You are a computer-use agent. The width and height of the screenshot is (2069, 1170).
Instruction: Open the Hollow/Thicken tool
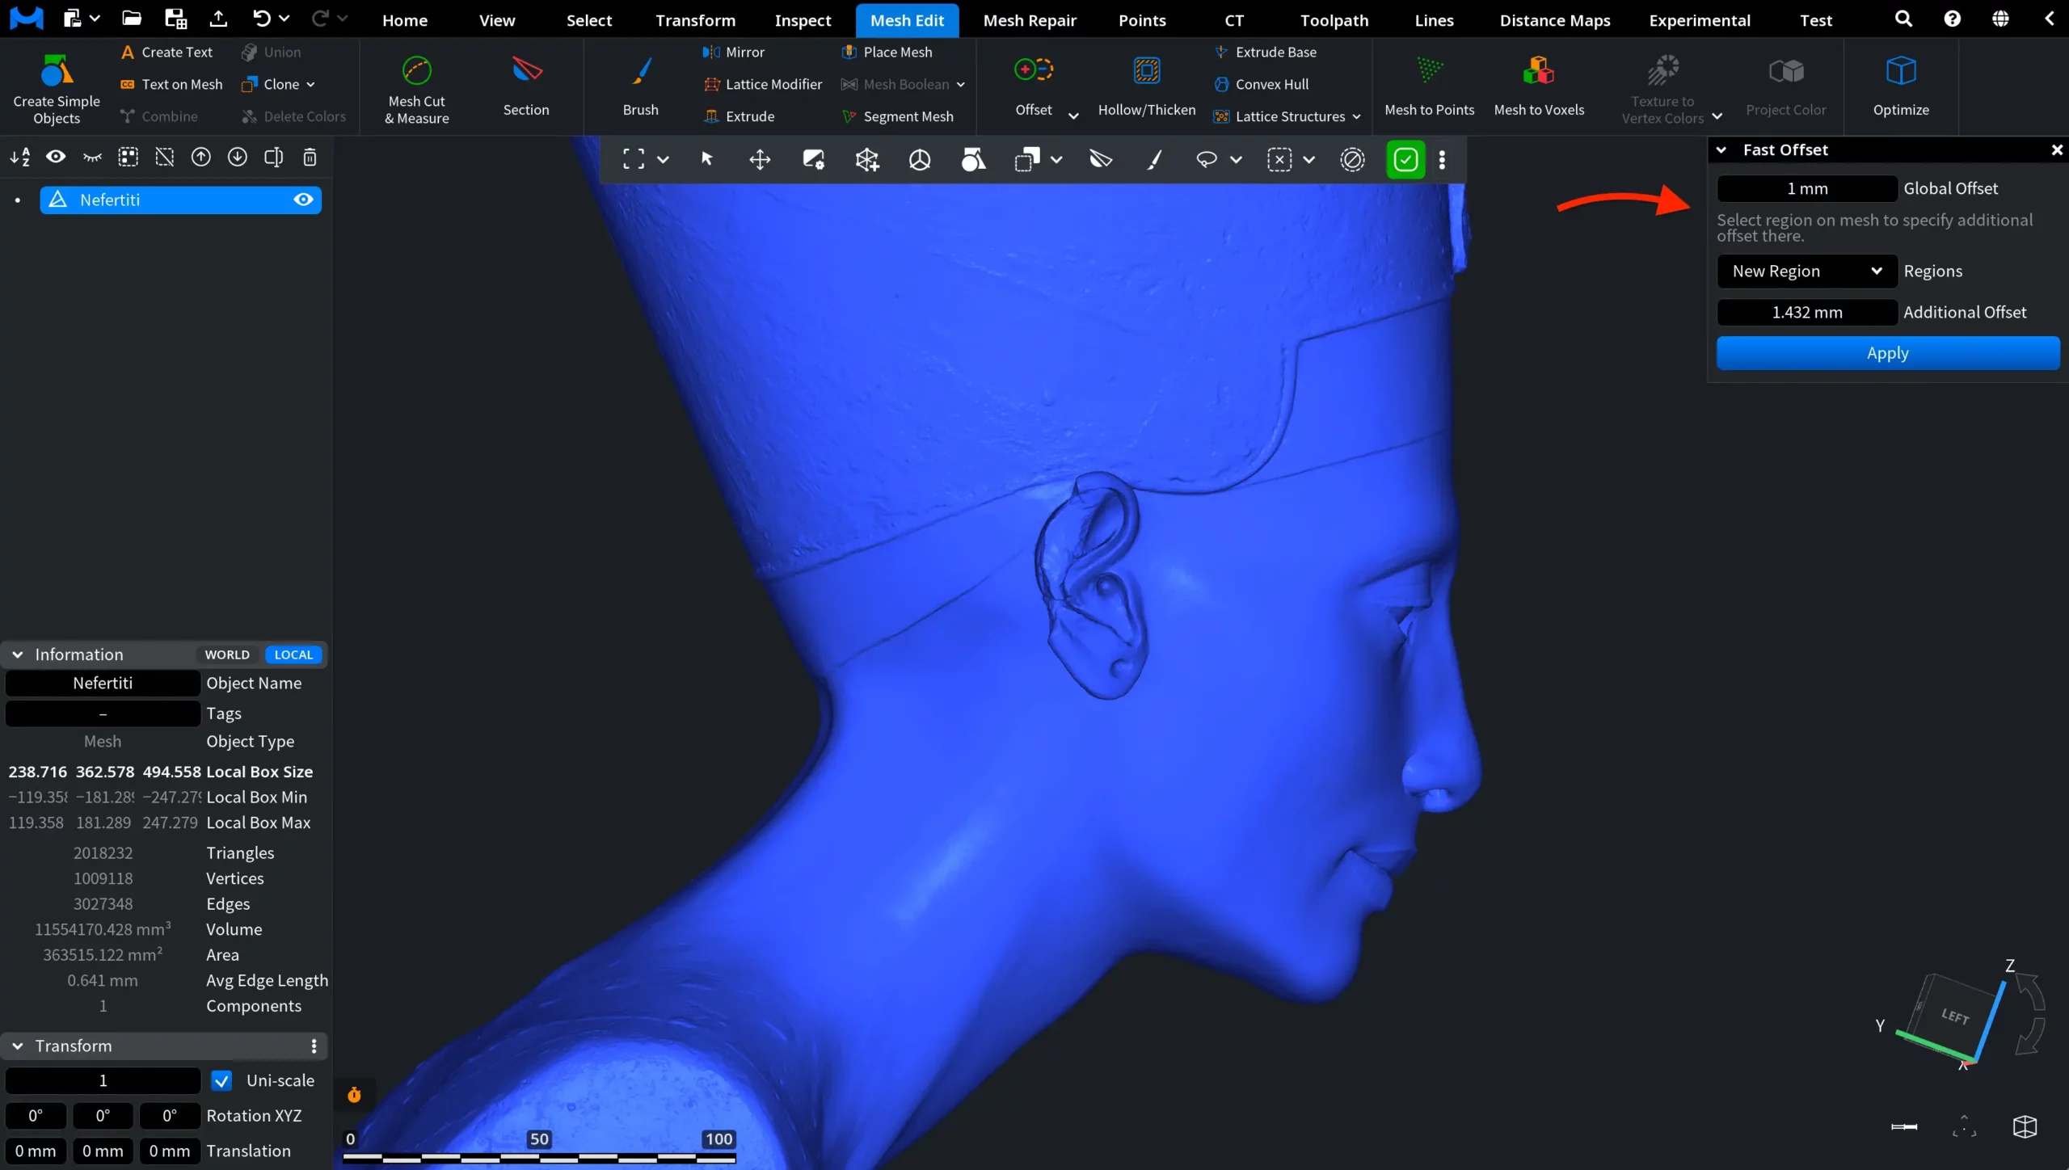(x=1147, y=87)
